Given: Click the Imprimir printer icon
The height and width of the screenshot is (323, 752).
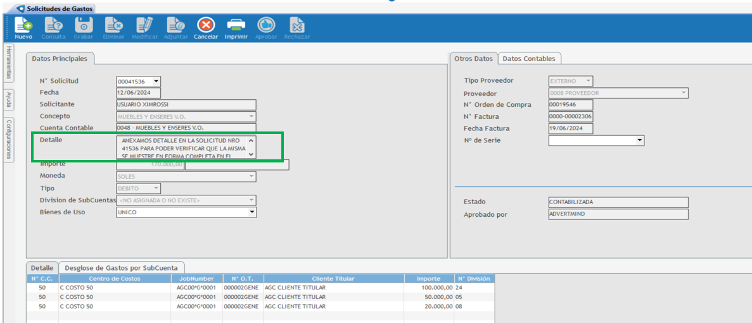Looking at the screenshot, I should [x=236, y=25].
